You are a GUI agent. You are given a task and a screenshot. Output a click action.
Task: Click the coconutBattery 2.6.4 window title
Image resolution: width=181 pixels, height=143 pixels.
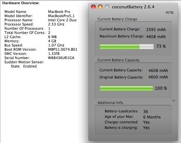(133, 7)
